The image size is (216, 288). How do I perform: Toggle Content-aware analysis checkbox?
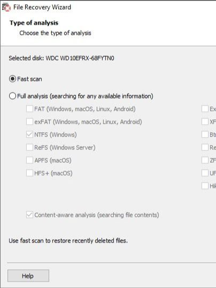click(29, 215)
